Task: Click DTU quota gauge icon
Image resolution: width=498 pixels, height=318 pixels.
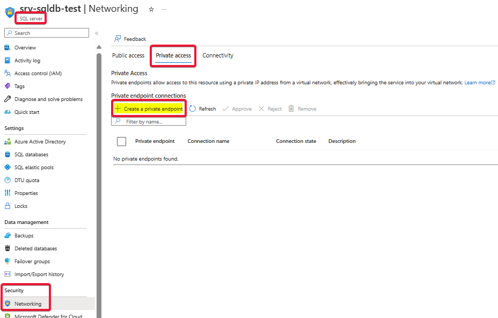Action: 8,180
